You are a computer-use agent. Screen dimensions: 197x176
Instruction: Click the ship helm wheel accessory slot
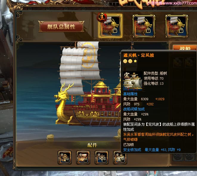(102, 158)
